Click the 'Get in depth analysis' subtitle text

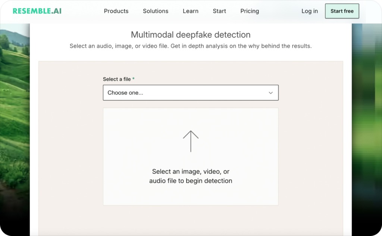click(x=241, y=46)
